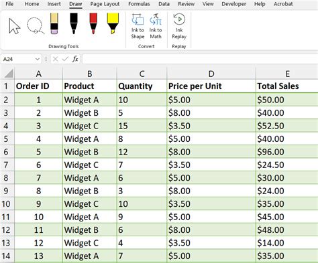
Task: Click the Insert Function fx icon
Action: coord(75,59)
